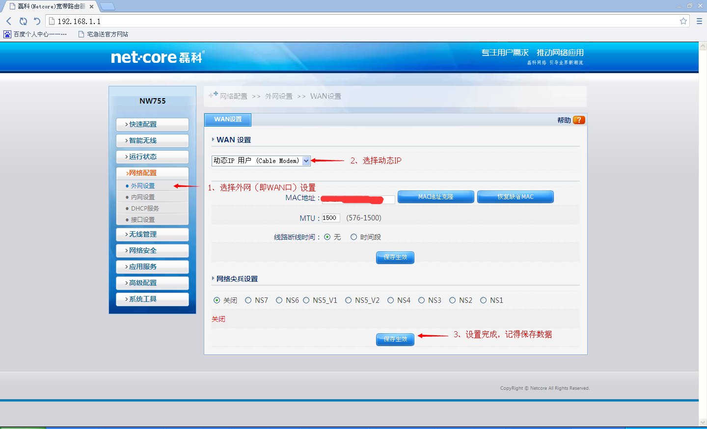Viewport: 707px width, 429px height.
Task: Expand the 系统工具 sidebar menu
Action: 152,299
